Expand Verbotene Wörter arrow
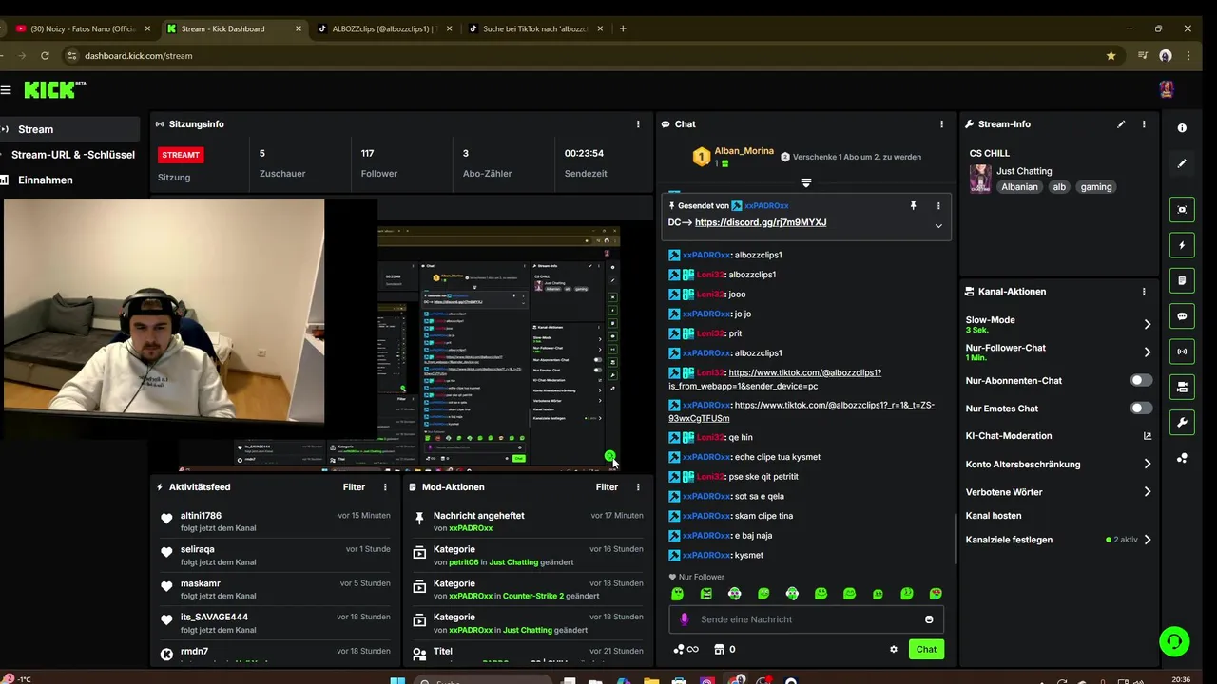1217x684 pixels. (x=1147, y=492)
